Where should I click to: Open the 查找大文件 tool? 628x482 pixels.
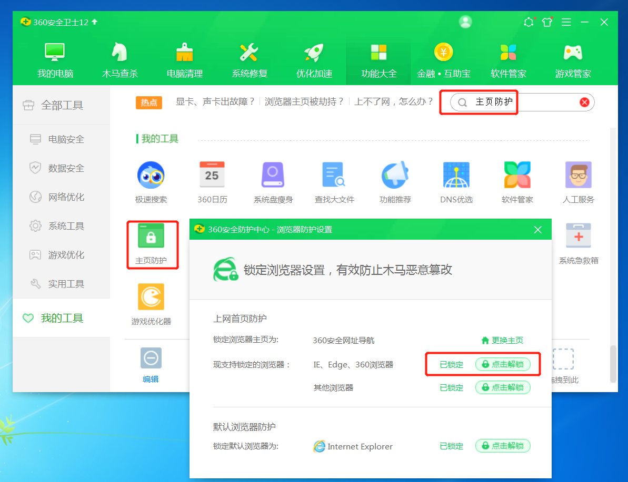click(x=334, y=182)
